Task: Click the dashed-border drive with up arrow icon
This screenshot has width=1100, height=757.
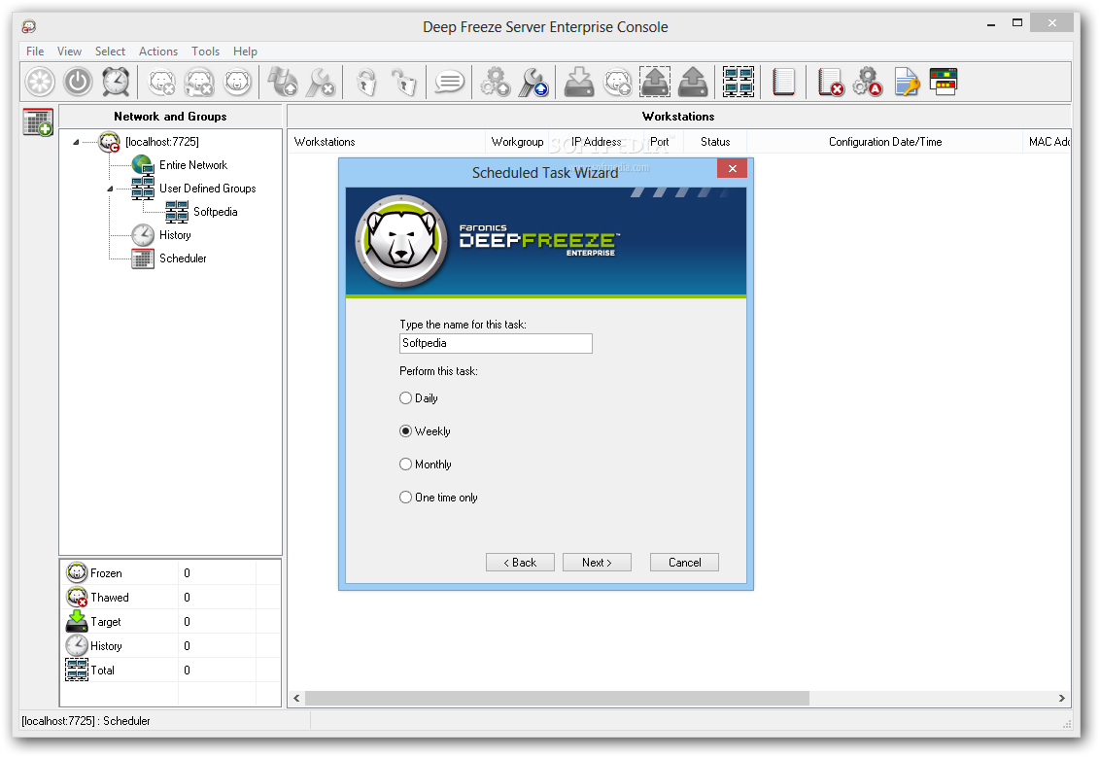Action: click(x=655, y=82)
